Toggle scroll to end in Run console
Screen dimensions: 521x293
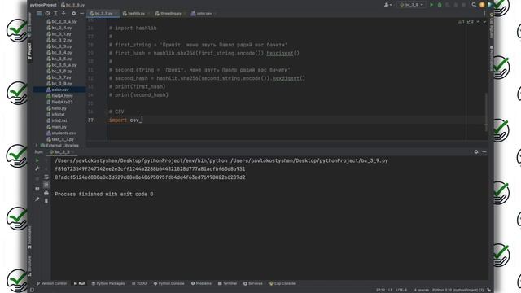point(46,185)
